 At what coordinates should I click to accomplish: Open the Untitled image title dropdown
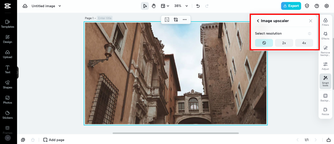(x=46, y=6)
